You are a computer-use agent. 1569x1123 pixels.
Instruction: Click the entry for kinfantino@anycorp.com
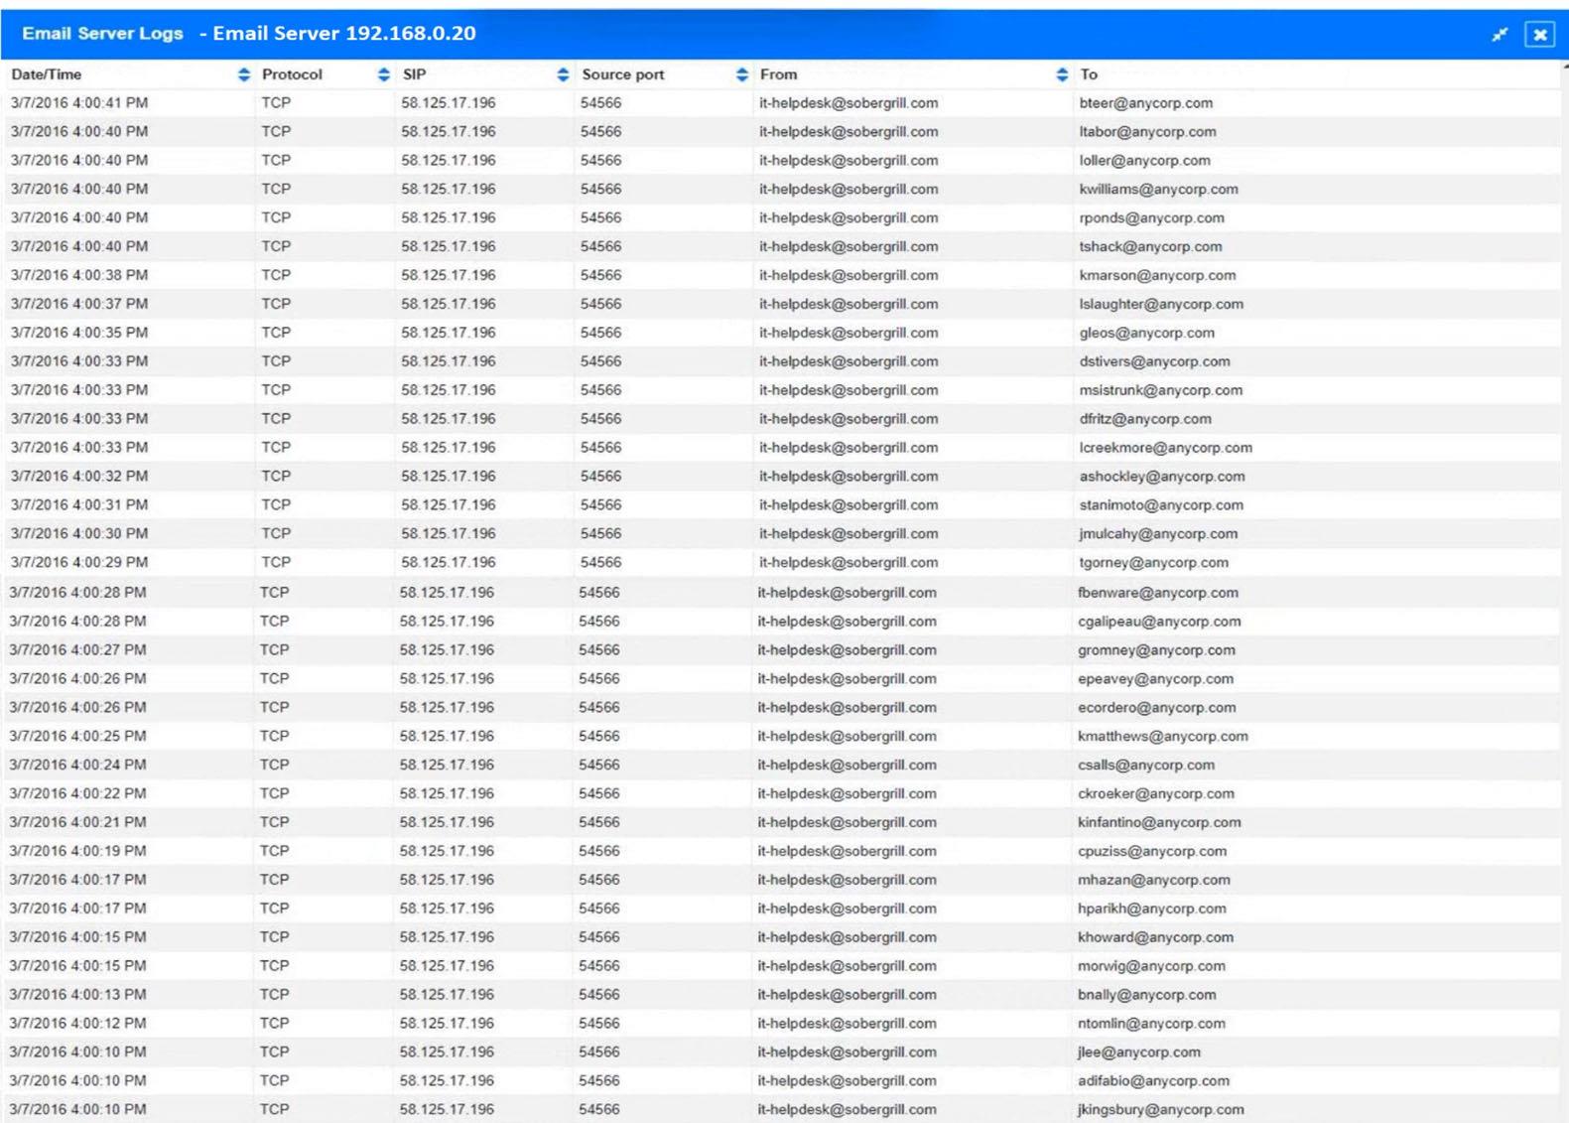point(1159,823)
